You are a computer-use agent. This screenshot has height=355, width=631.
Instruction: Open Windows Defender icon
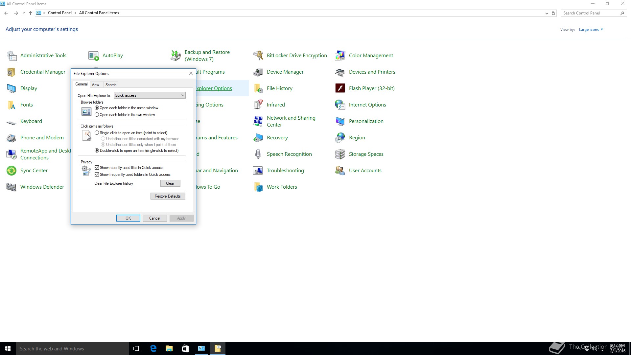point(12,187)
